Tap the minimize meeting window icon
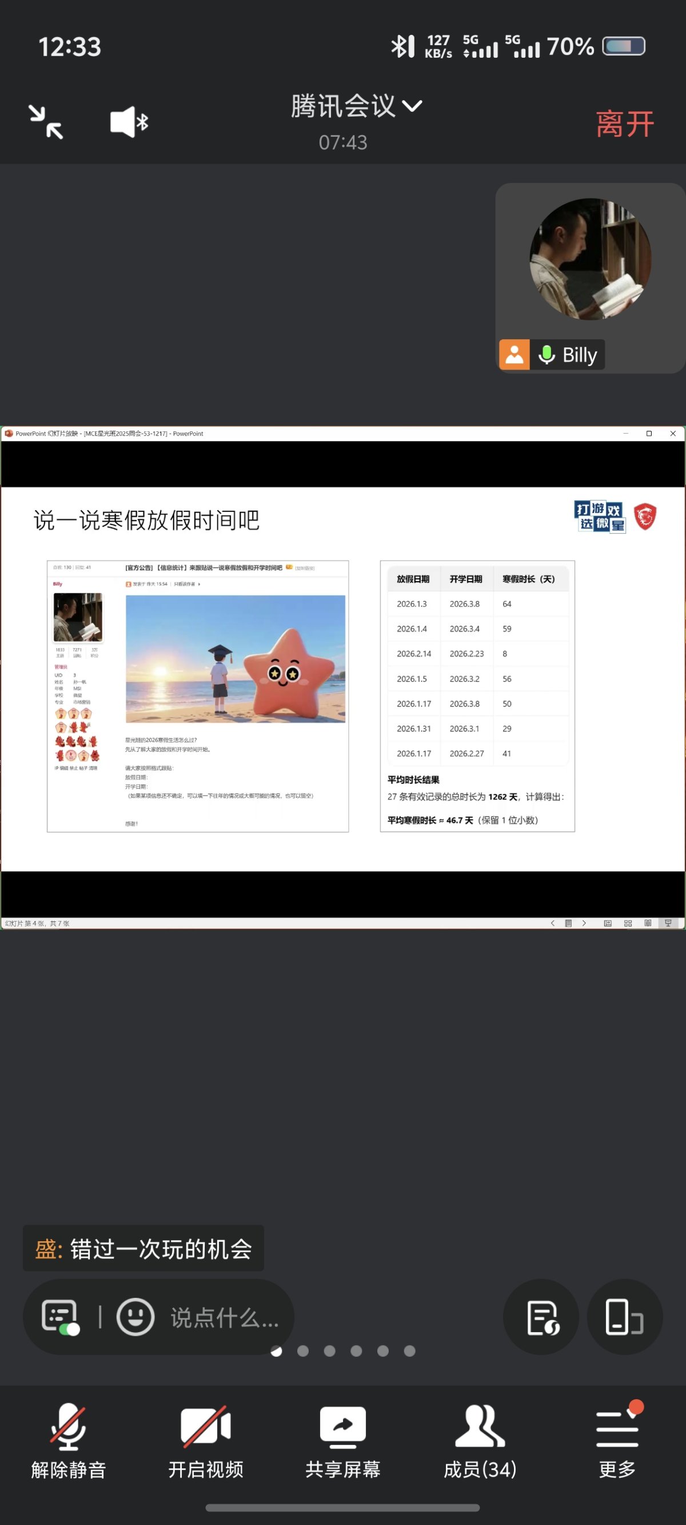 tap(46, 122)
